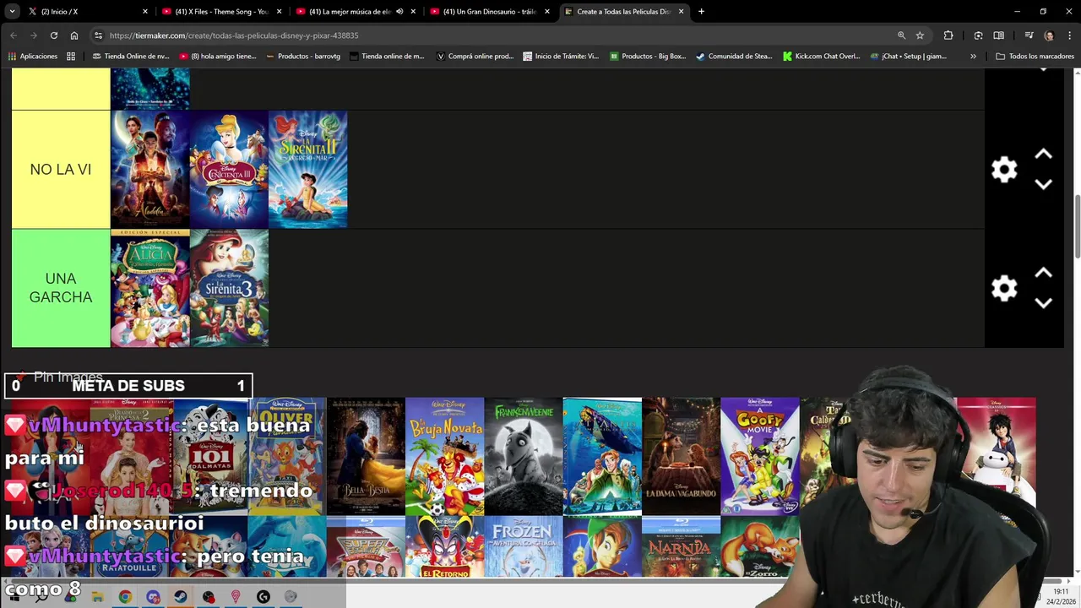This screenshot has width=1081, height=608.
Task: Select A Goofy Movie poster in pool
Action: (x=760, y=456)
